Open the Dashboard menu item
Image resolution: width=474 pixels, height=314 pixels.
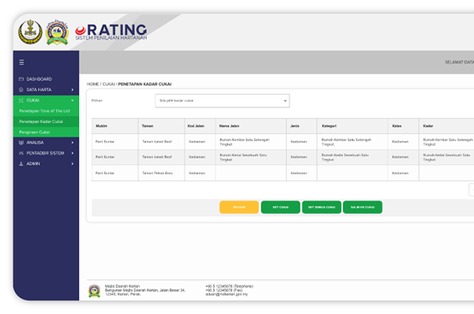click(39, 79)
